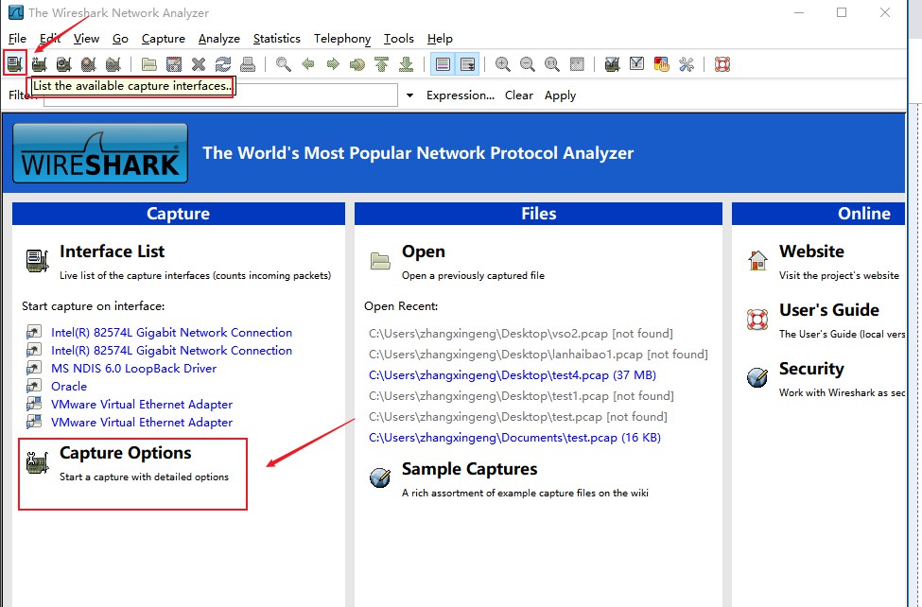Visit the project Website link
The width and height of the screenshot is (922, 607).
pyautogui.click(x=811, y=251)
